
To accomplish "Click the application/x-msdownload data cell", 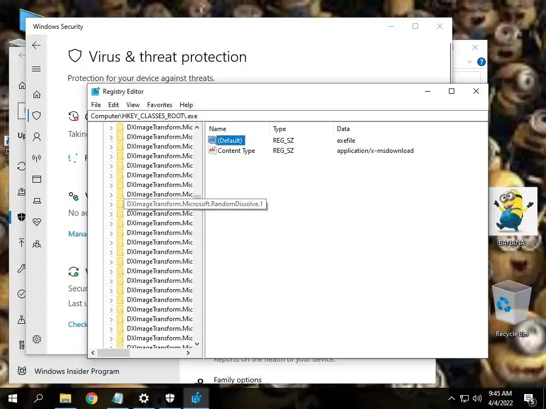I will [x=375, y=151].
